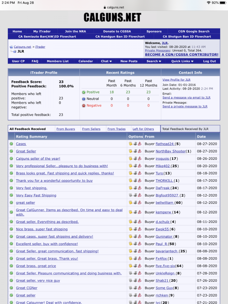Image resolution: width=228 pixels, height=304 pixels.
Task: Click red warning icon in Turo row
Action: click(140, 173)
